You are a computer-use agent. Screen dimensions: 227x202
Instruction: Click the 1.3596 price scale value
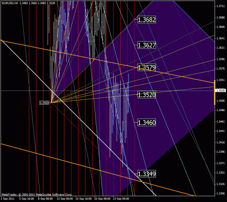click(220, 59)
